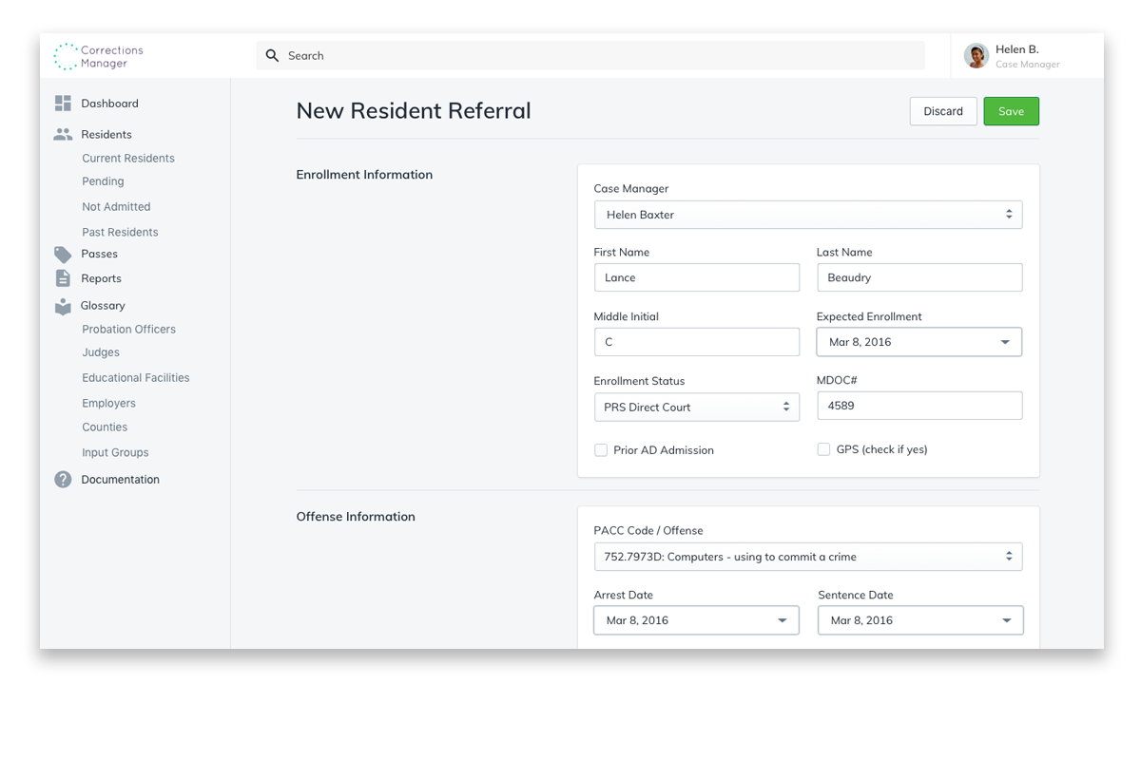The width and height of the screenshot is (1141, 760).
Task: Click the New Resident Referral heading
Action: (414, 111)
